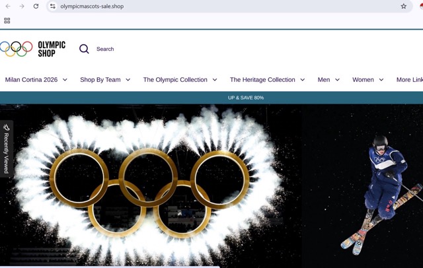Expand chevron next to The Olympic Collection
This screenshot has width=423, height=268.
[x=215, y=80]
